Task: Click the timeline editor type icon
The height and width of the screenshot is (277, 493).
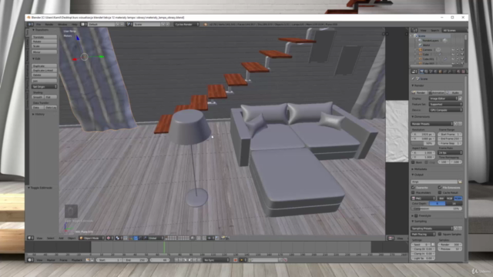Action: click(30, 260)
